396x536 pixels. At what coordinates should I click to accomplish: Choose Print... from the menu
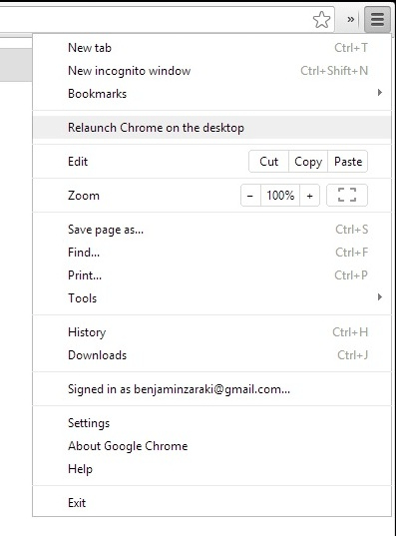(211, 275)
